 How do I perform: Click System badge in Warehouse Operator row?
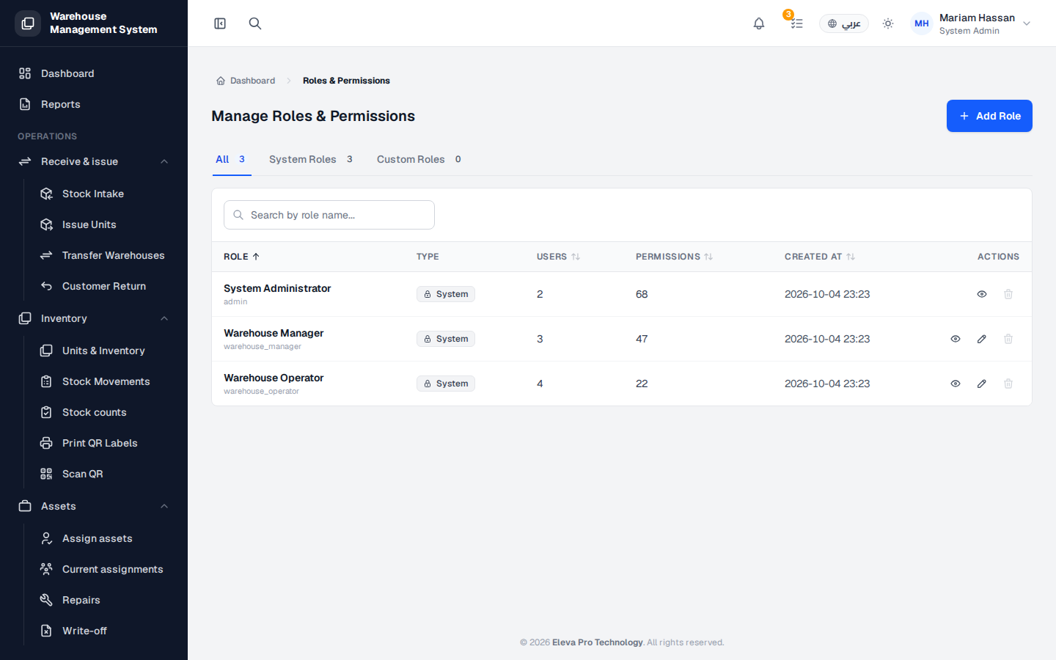[x=446, y=384]
